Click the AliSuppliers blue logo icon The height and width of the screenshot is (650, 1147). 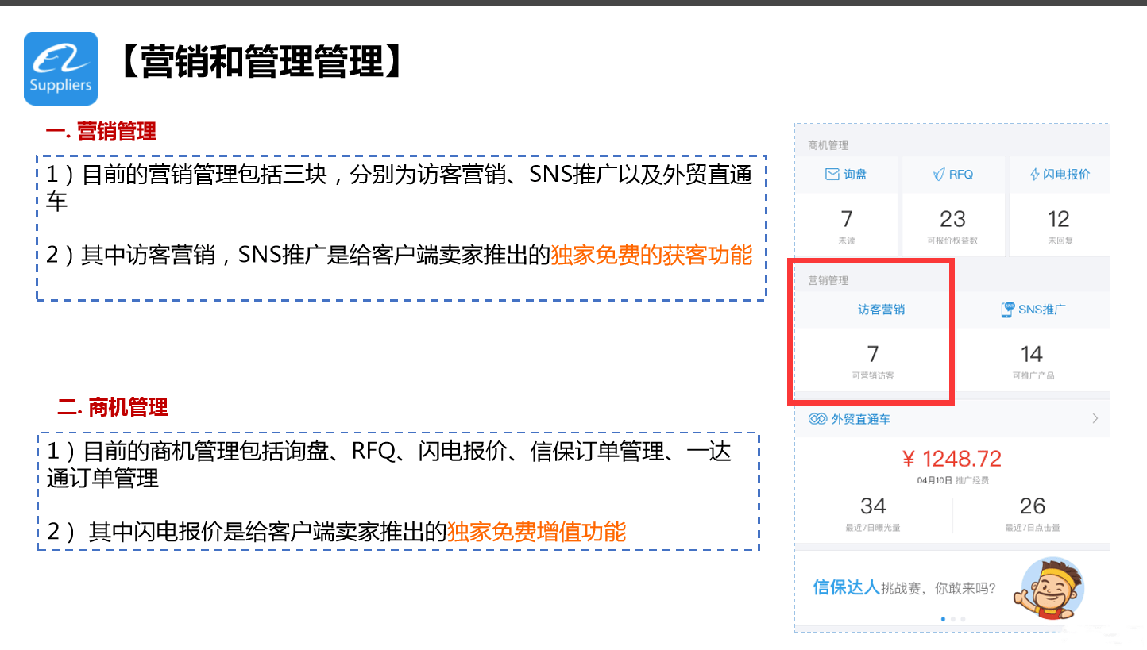point(61,68)
